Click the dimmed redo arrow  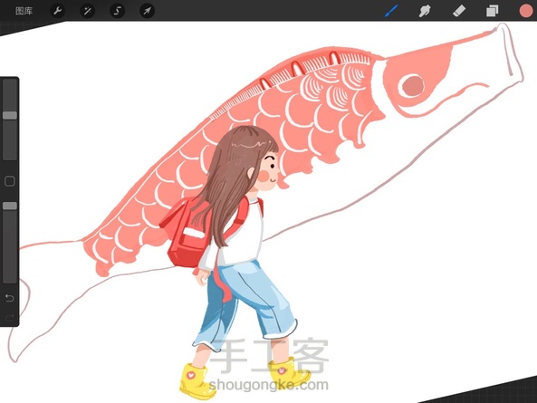tap(10, 317)
